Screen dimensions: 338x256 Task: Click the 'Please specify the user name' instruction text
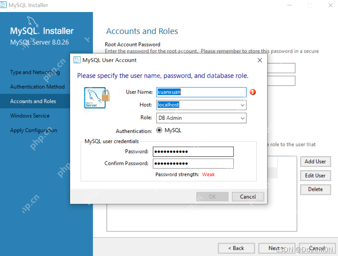(163, 76)
